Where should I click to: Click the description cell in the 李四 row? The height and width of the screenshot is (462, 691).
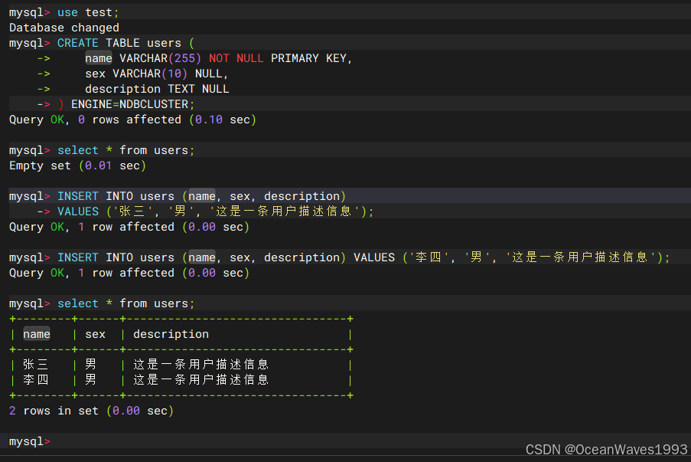click(201, 380)
